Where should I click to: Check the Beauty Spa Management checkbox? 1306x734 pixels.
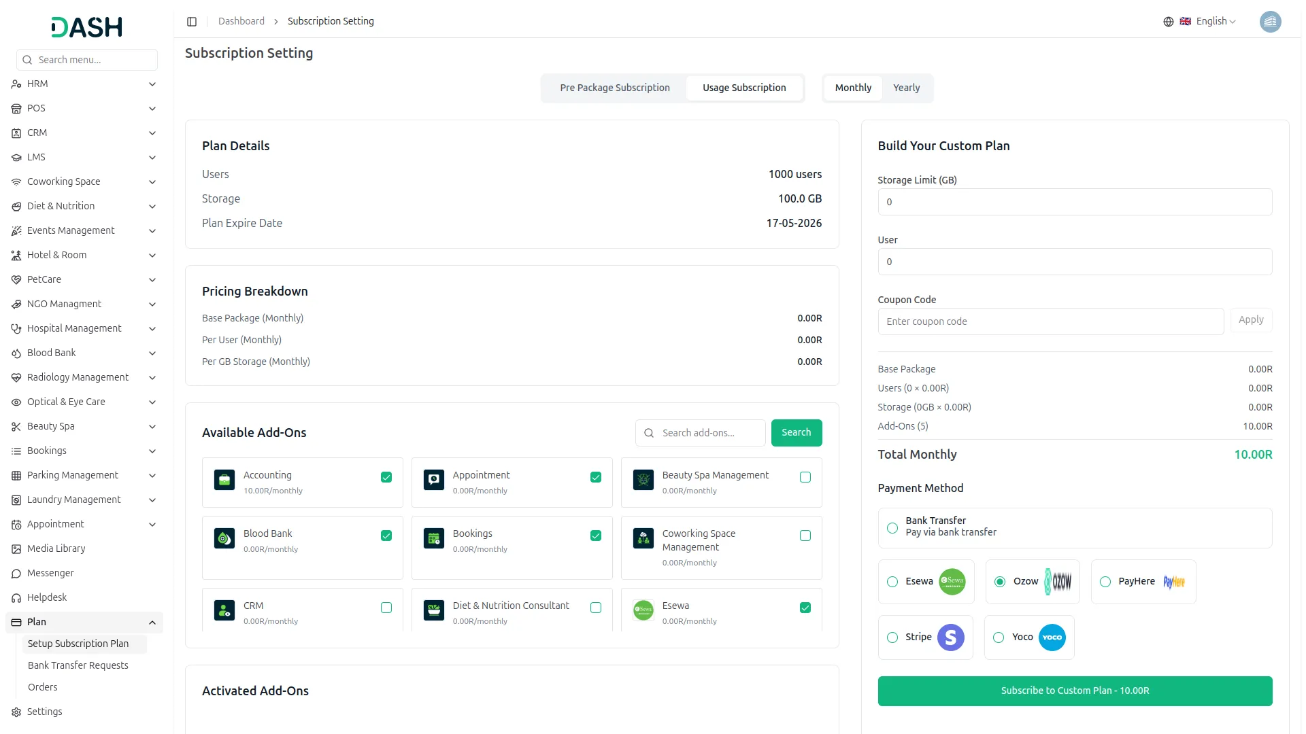click(x=805, y=477)
